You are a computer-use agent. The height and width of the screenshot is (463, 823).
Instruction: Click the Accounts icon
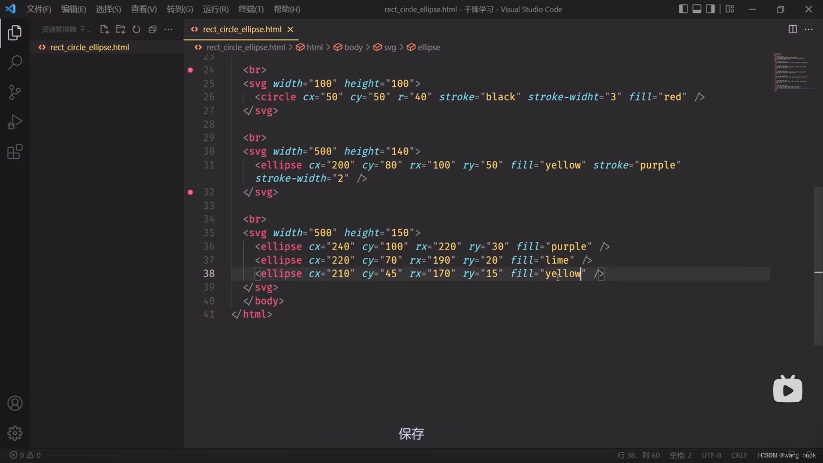click(x=15, y=403)
